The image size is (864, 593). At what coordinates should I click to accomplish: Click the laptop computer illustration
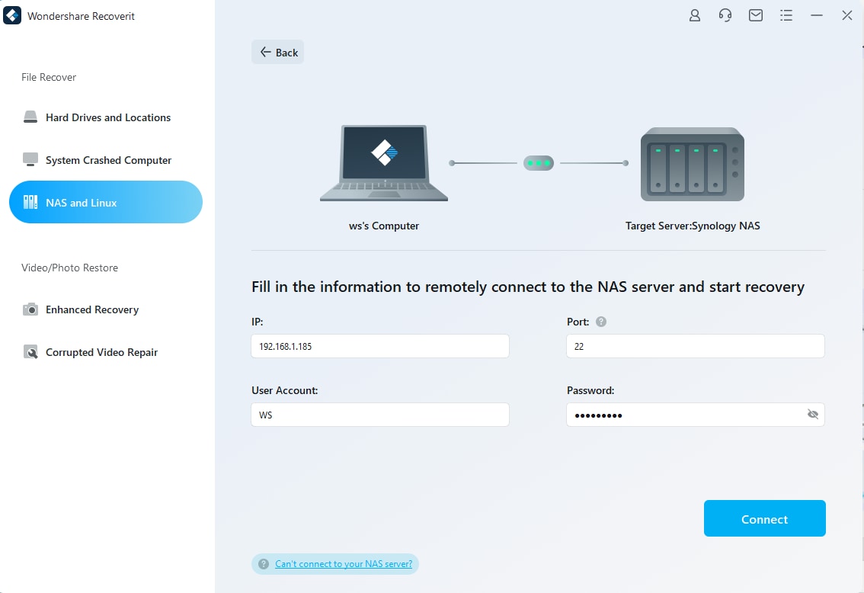pyautogui.click(x=384, y=163)
